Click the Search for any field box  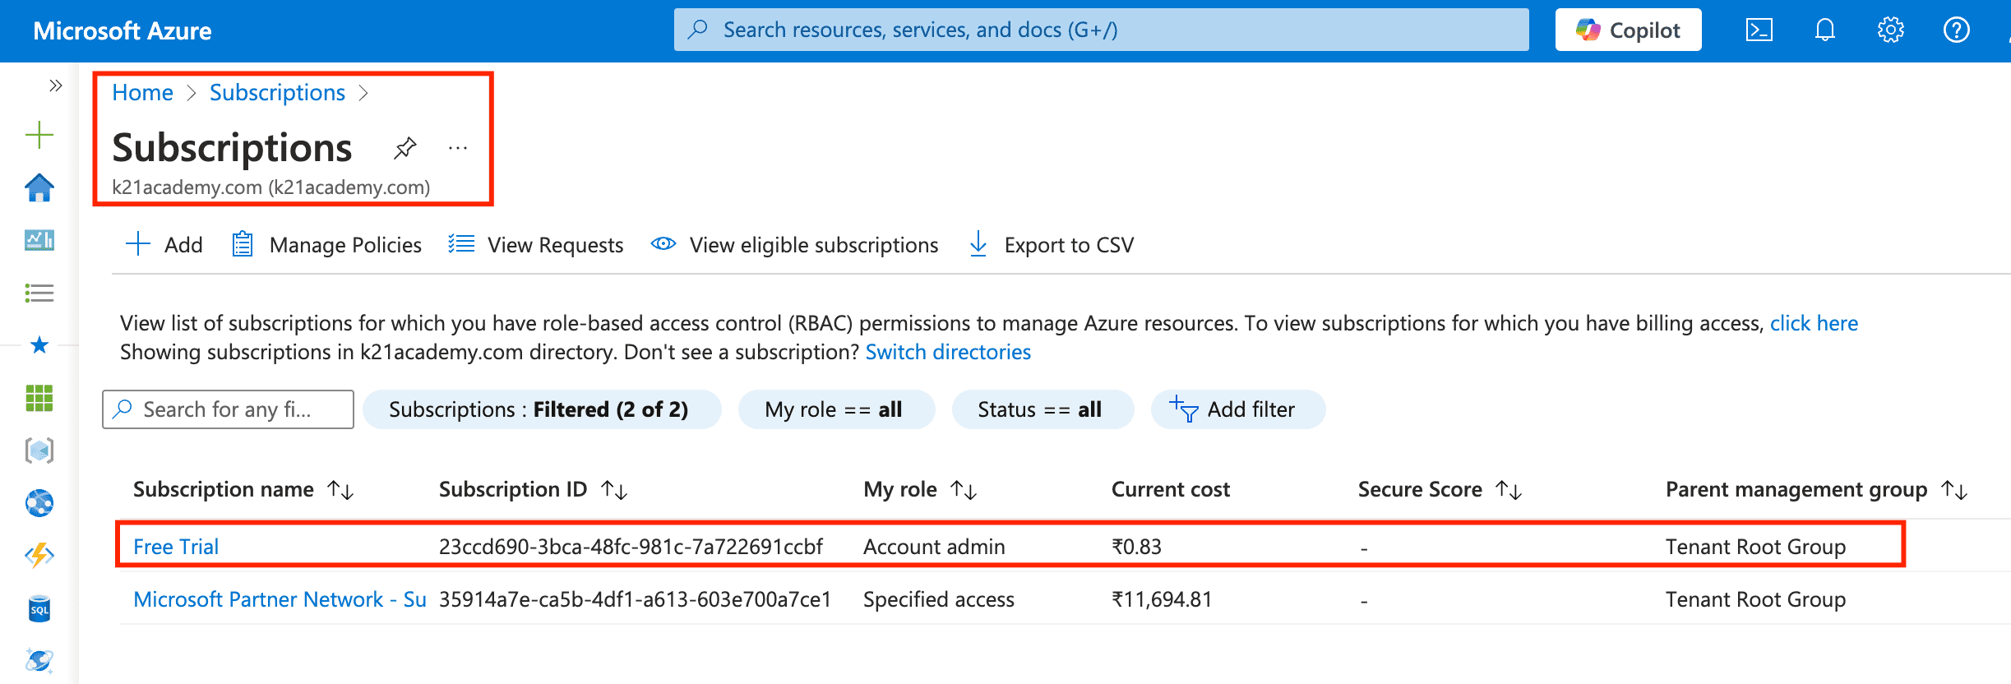click(x=229, y=409)
